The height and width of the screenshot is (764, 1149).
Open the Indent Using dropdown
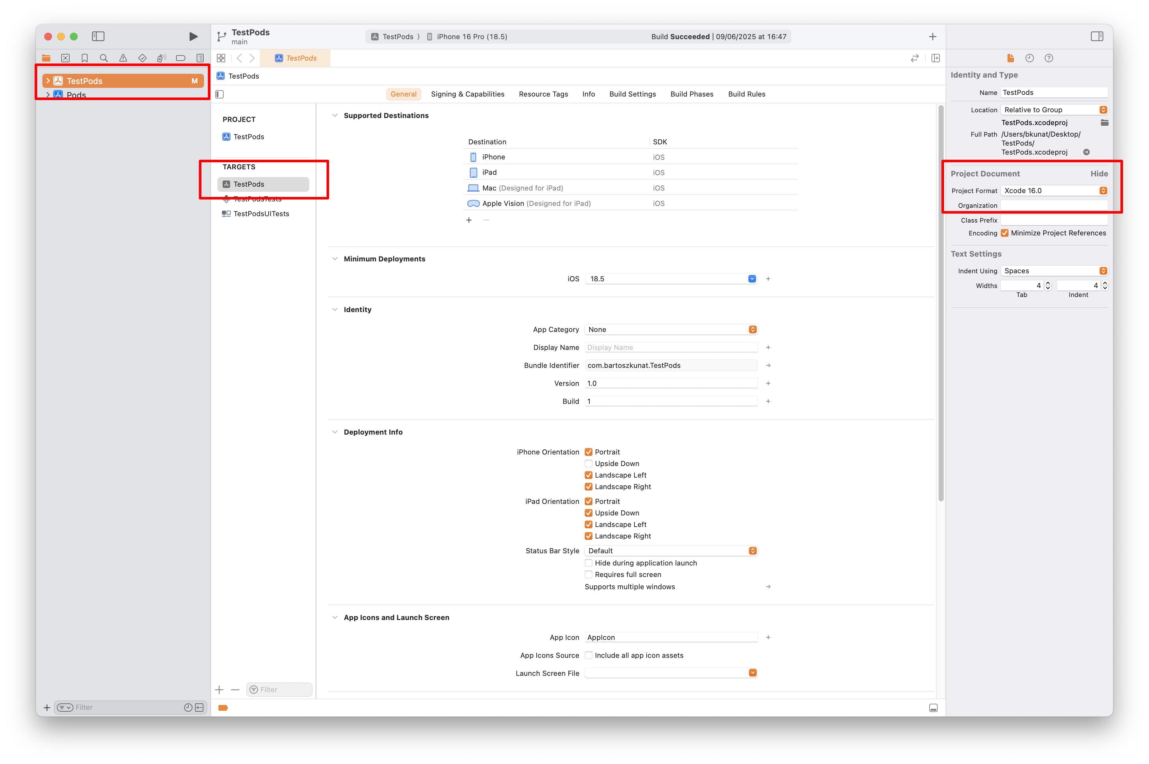pos(1054,271)
